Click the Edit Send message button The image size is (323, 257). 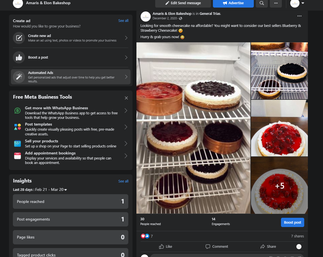tap(183, 3)
